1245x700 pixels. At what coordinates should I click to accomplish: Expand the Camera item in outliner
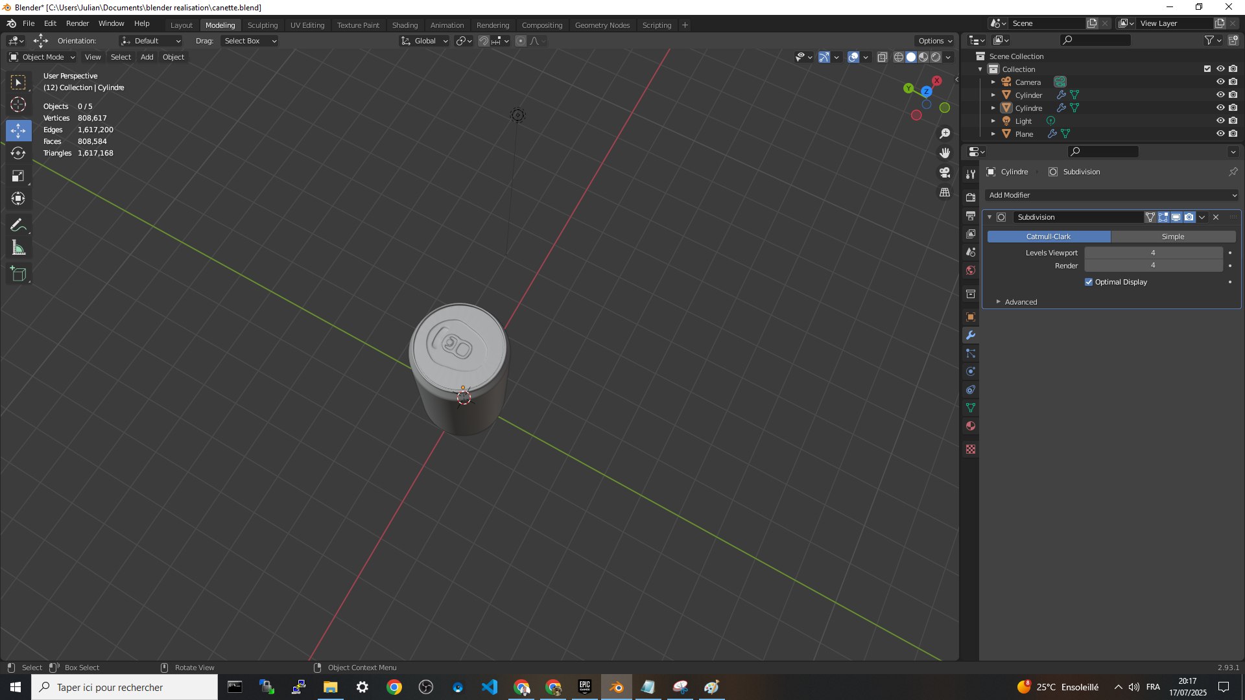(x=993, y=82)
